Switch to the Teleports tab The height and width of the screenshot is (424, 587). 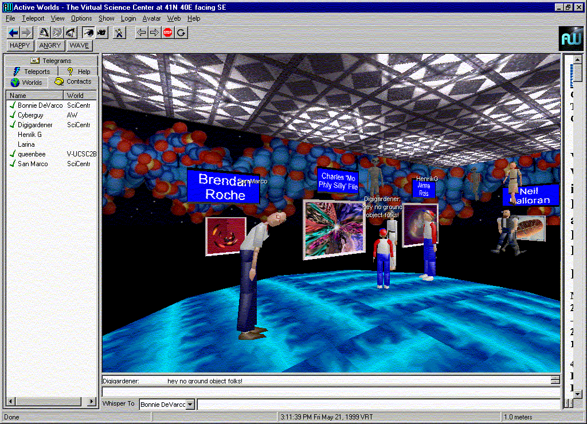click(x=32, y=72)
